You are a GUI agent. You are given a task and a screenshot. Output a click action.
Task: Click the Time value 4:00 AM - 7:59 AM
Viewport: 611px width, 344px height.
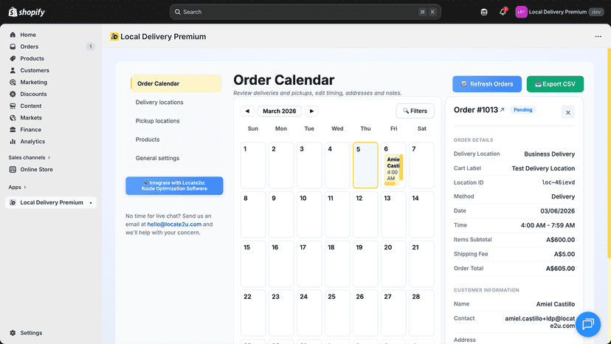click(548, 225)
